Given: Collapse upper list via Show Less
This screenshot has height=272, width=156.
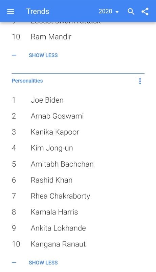Looking at the screenshot, I should tap(43, 55).
